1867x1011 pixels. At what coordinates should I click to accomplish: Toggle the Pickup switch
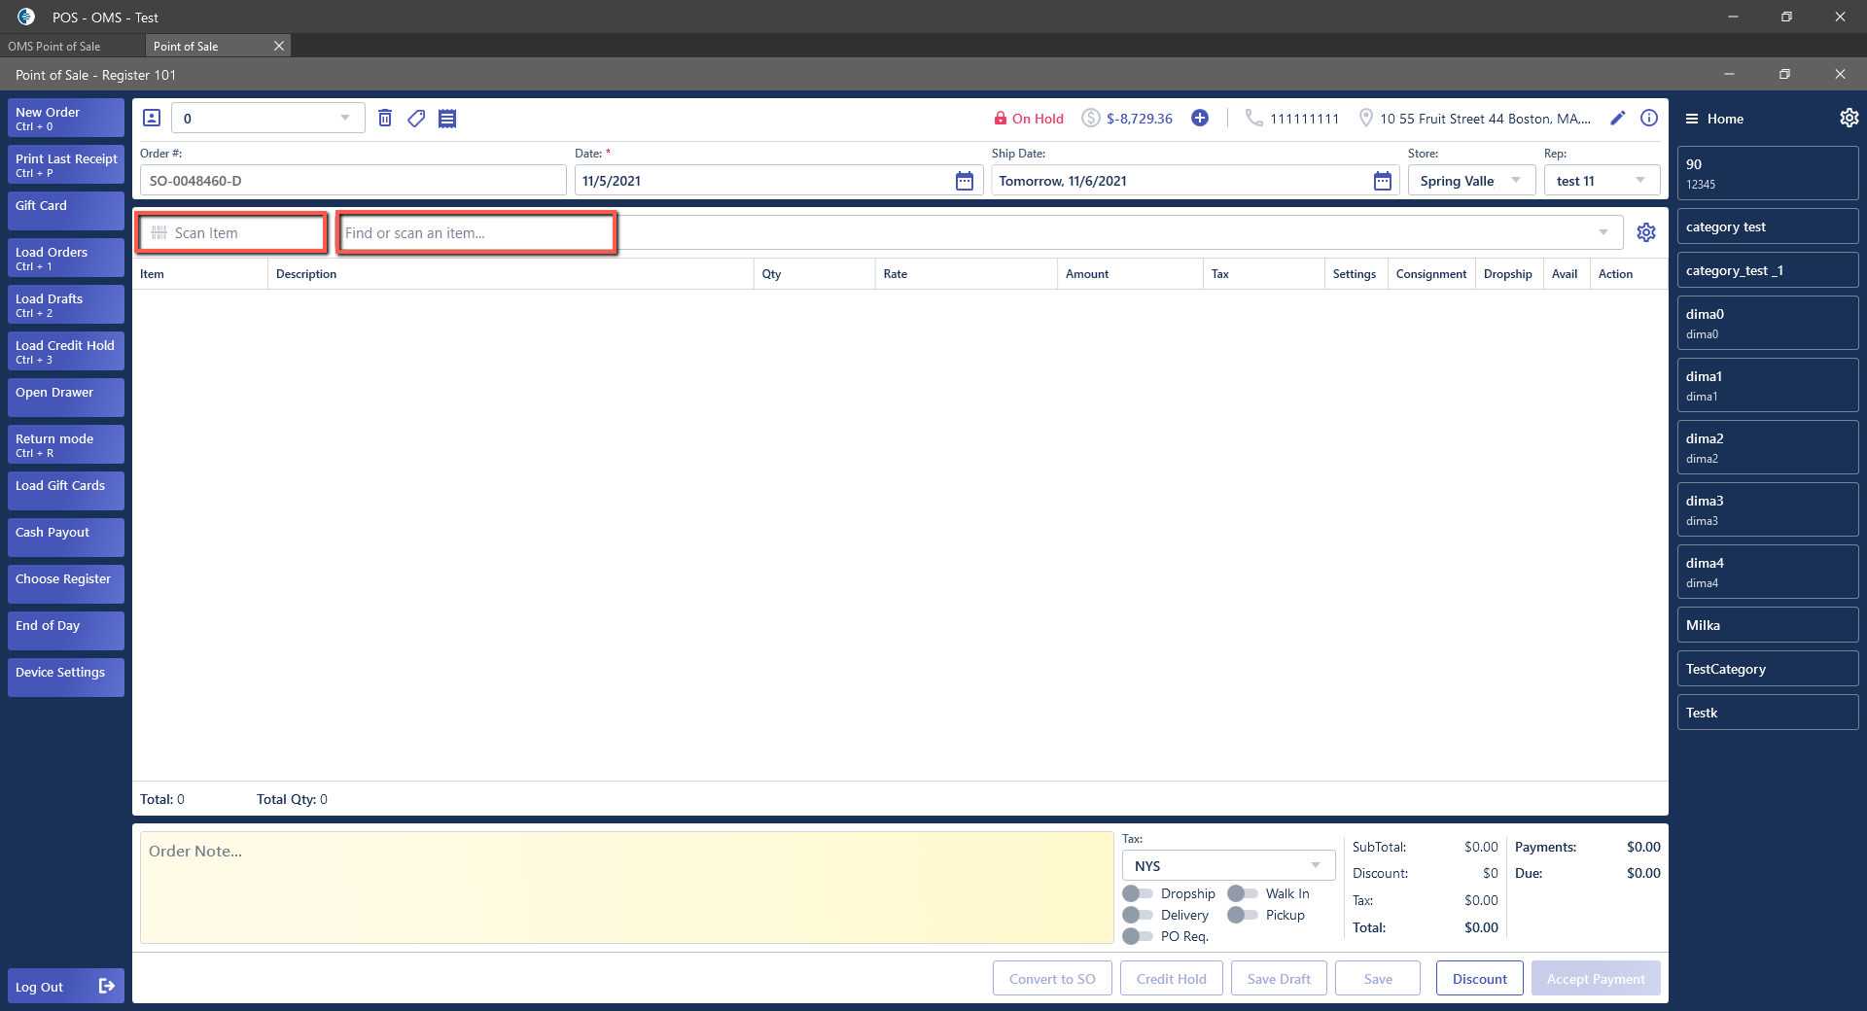pos(1243,915)
